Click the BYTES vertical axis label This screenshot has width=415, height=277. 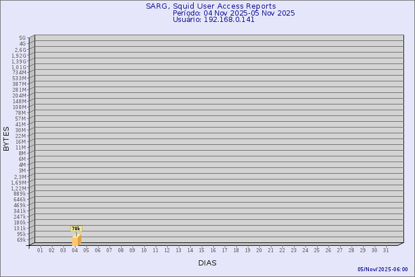pyautogui.click(x=6, y=138)
